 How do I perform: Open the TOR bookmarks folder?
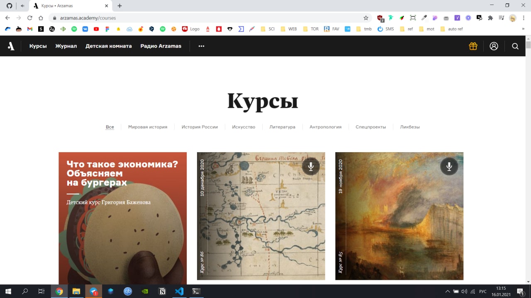click(x=311, y=29)
